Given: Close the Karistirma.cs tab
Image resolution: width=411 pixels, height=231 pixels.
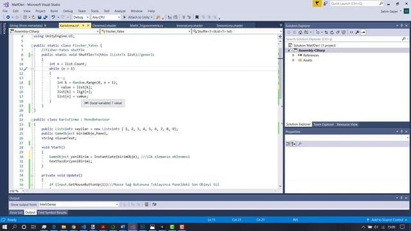Looking at the screenshot, I should [x=88, y=26].
